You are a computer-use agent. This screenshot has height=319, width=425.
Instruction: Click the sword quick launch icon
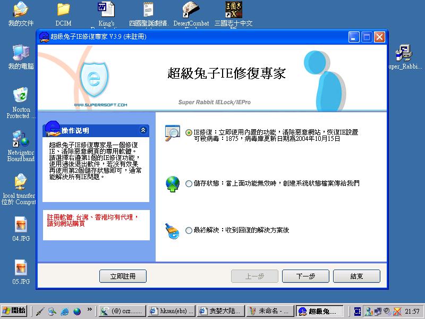pos(40,311)
